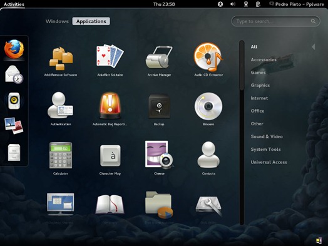This screenshot has width=328, height=246.
Task: Click the message tray icon at bottom right
Action: (x=319, y=240)
